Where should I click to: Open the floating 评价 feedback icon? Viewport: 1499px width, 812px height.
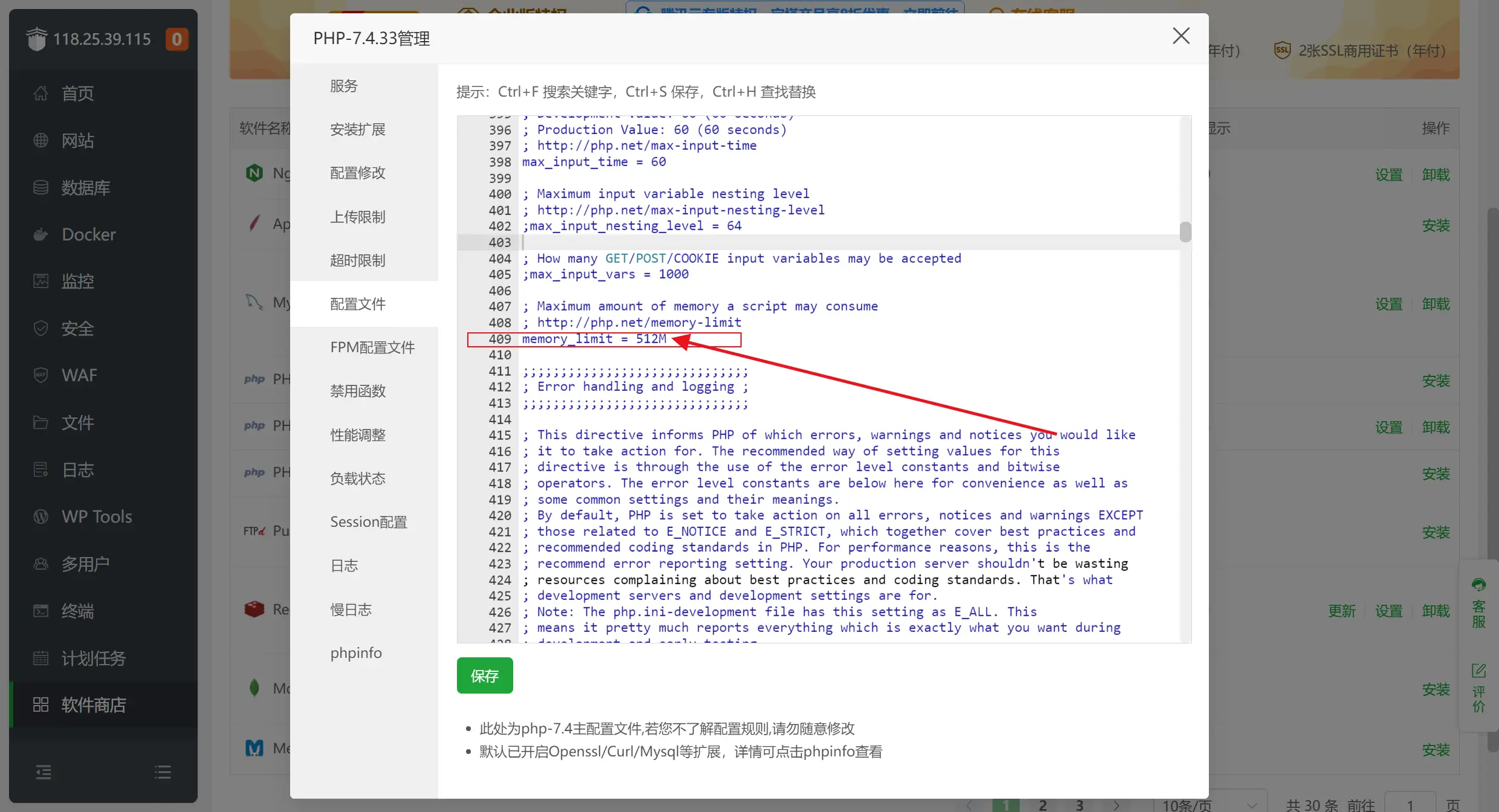click(1479, 689)
